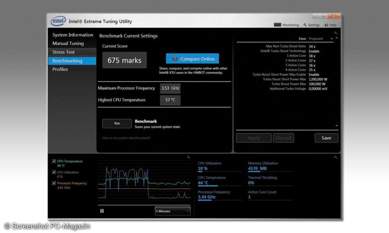
Task: Minimize the Intel Extreme Tuning Utility window
Action: 316,16
